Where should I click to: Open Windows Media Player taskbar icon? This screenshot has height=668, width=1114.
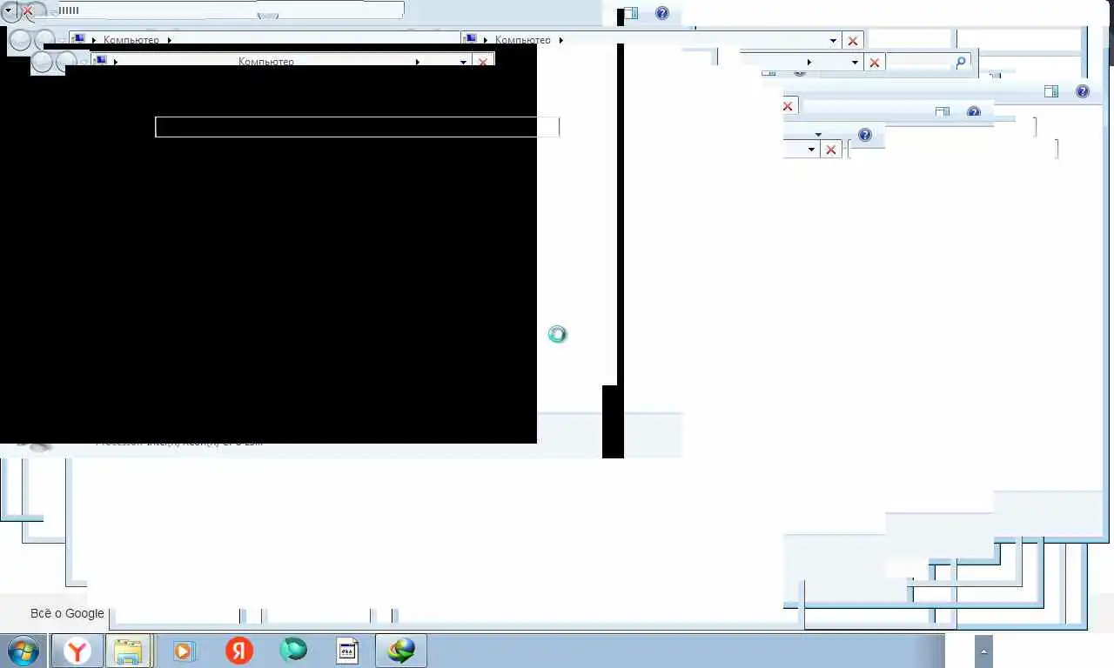click(x=185, y=651)
